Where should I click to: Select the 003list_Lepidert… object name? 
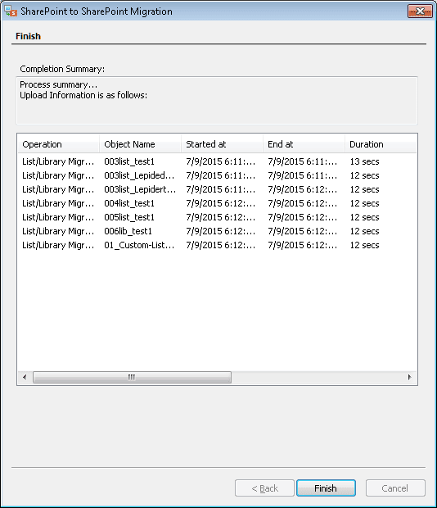click(x=140, y=189)
